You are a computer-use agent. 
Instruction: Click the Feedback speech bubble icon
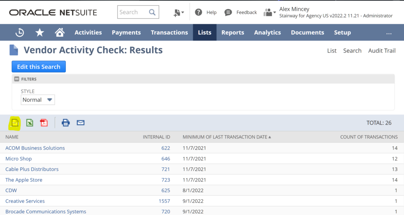tap(228, 12)
